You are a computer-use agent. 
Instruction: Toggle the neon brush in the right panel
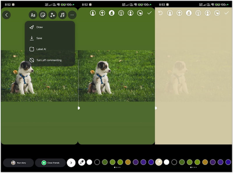pyautogui.click(x=198, y=13)
